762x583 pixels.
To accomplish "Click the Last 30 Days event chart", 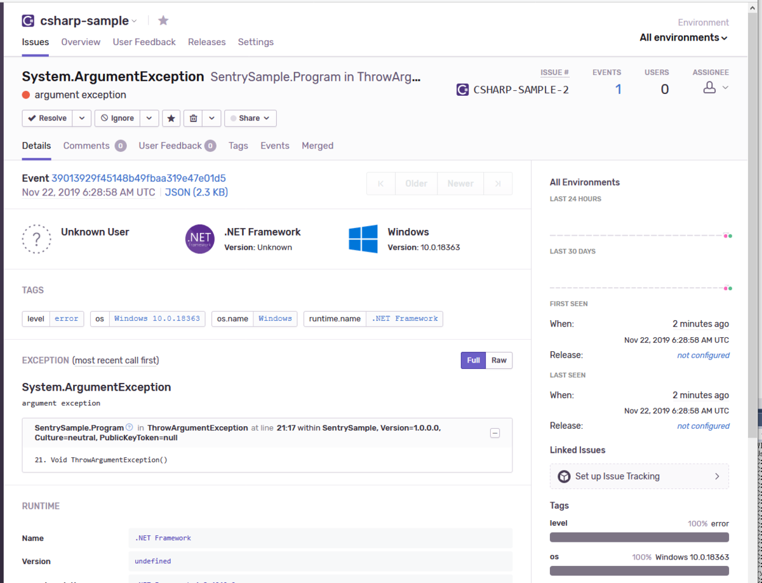I will pos(641,276).
